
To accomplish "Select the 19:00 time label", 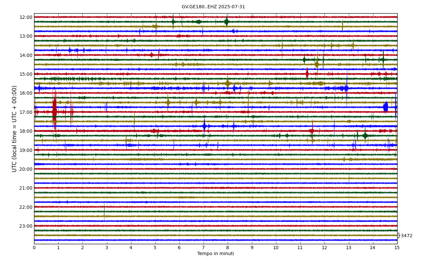I will click(x=26, y=150).
